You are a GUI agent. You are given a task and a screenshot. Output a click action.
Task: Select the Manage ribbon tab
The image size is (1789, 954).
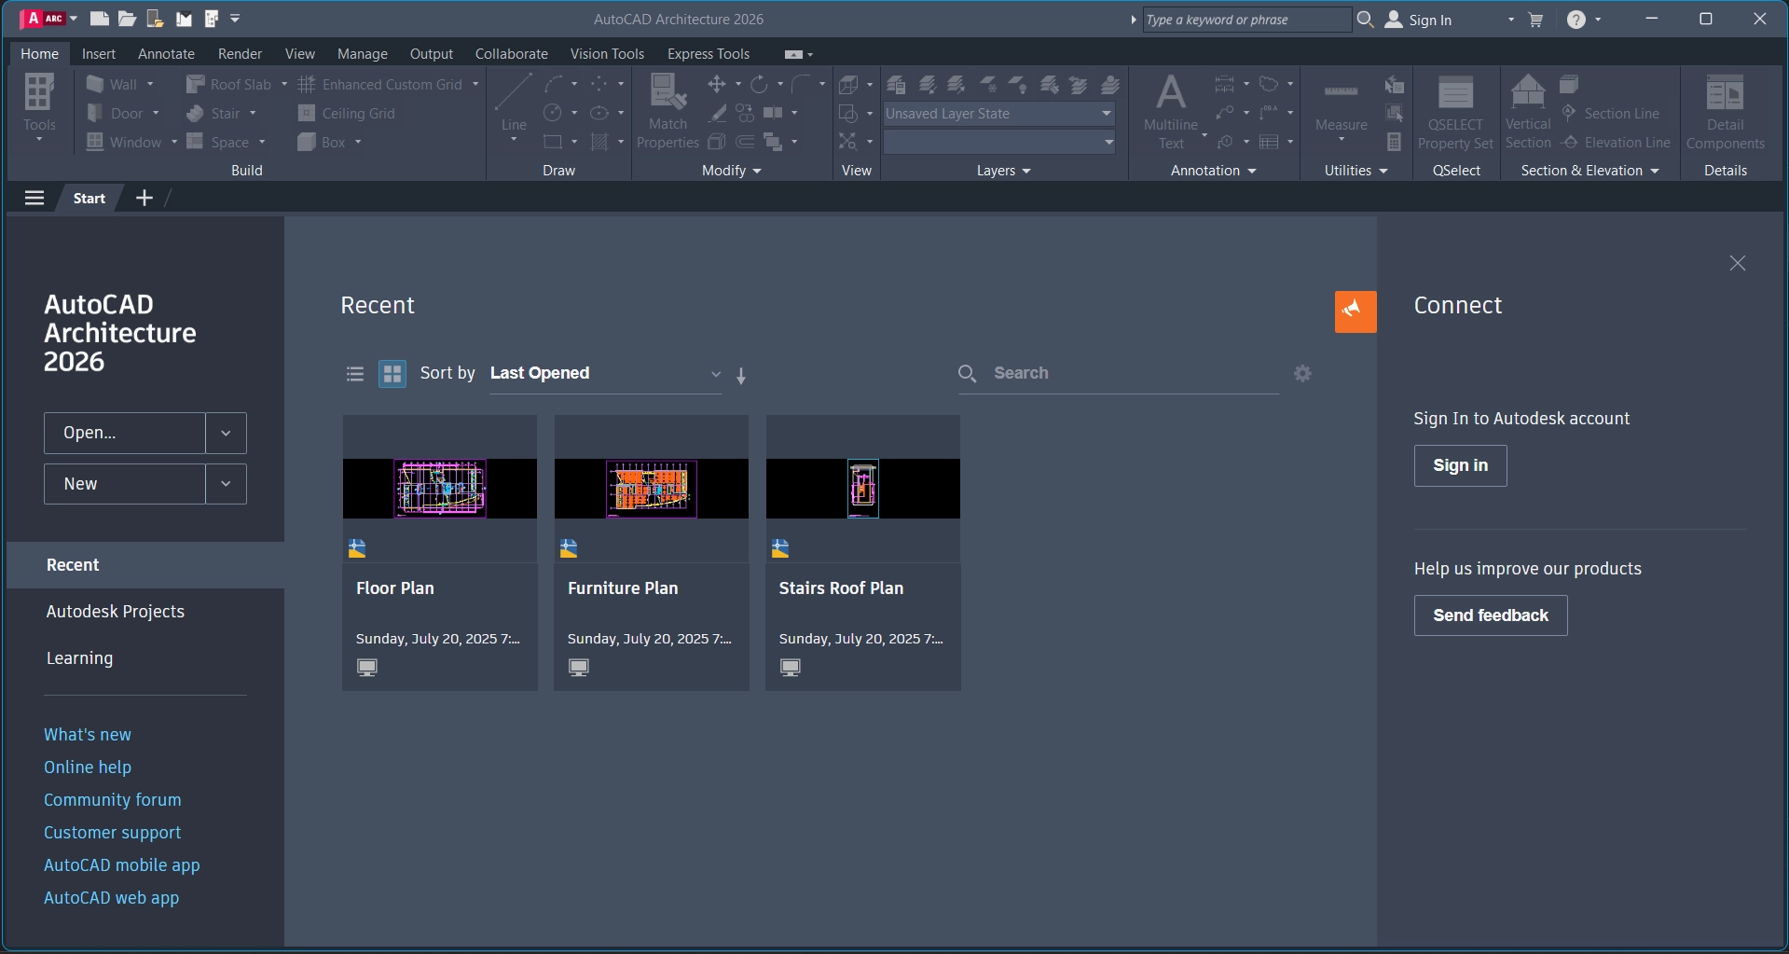coord(363,54)
